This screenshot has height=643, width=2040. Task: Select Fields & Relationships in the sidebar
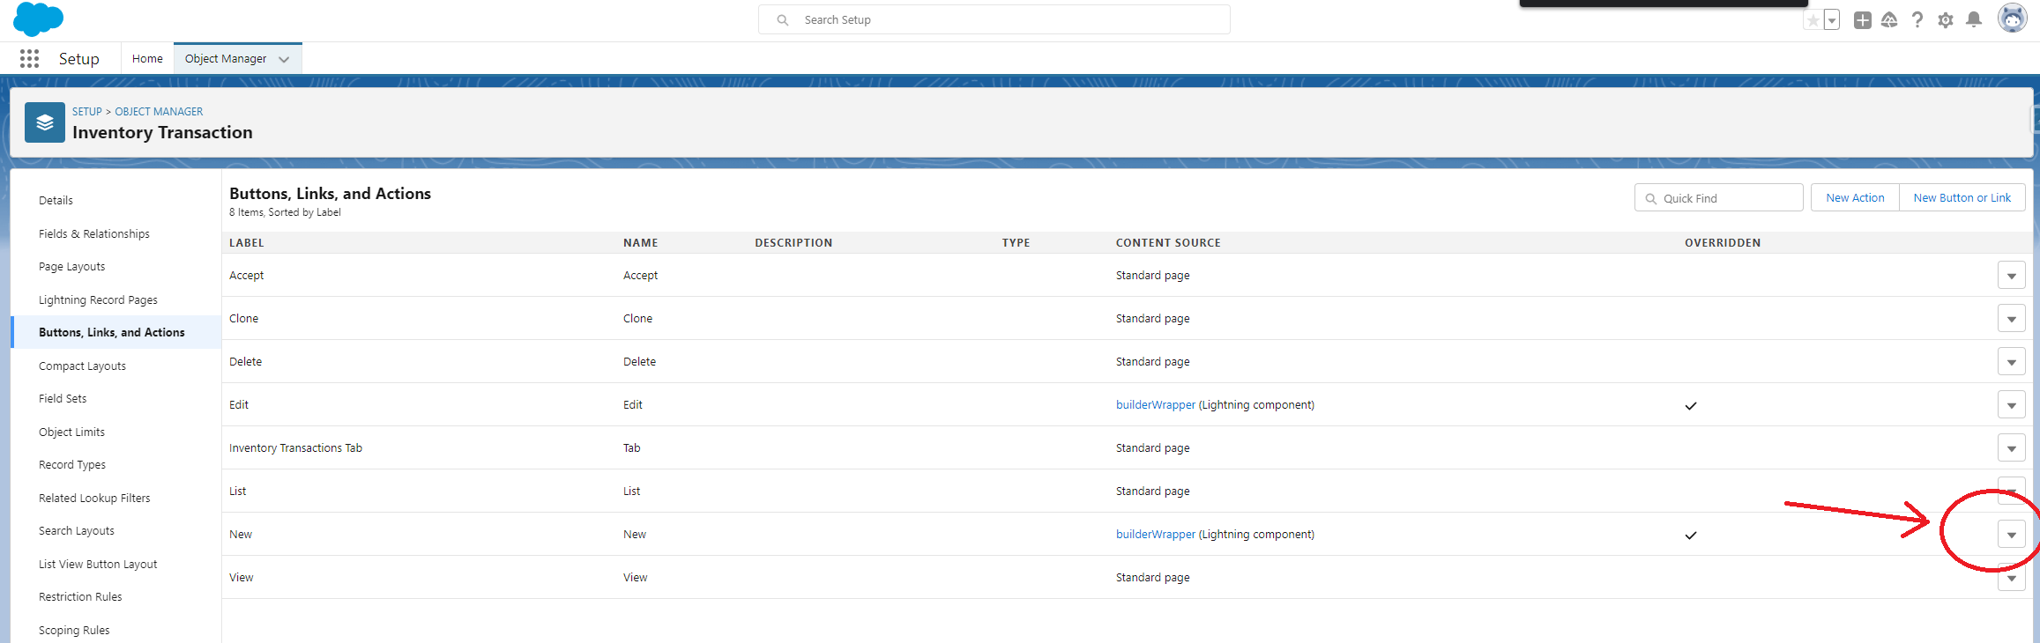click(94, 233)
